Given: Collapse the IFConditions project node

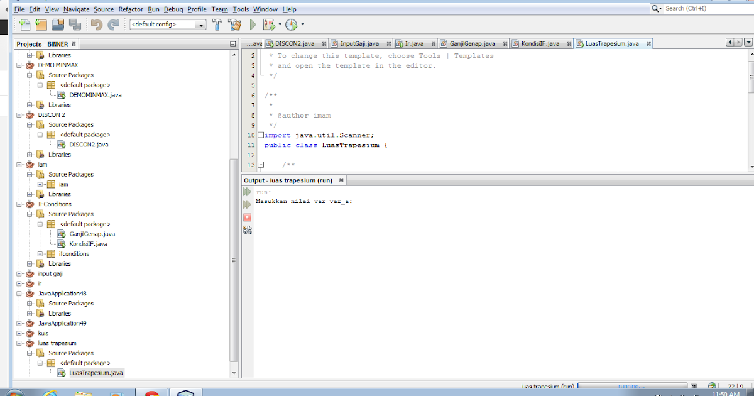Looking at the screenshot, I should click(x=20, y=204).
